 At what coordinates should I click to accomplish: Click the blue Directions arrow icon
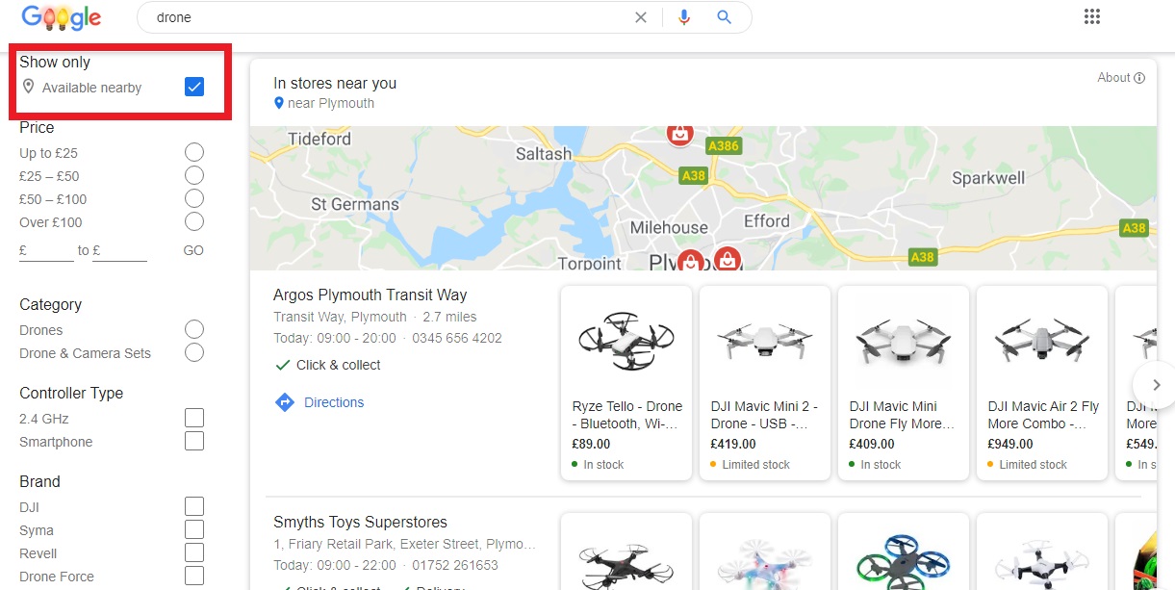click(x=284, y=402)
